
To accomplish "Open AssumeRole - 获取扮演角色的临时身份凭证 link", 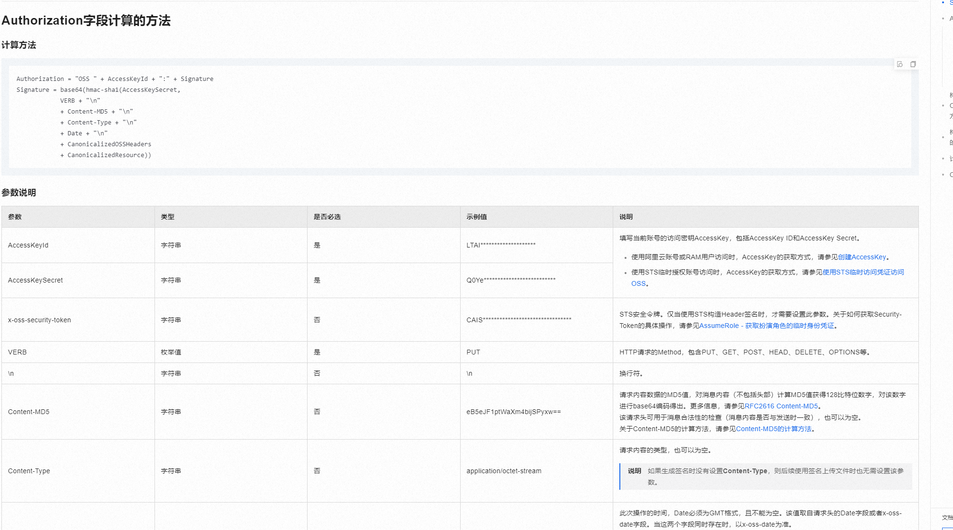I will click(x=767, y=326).
